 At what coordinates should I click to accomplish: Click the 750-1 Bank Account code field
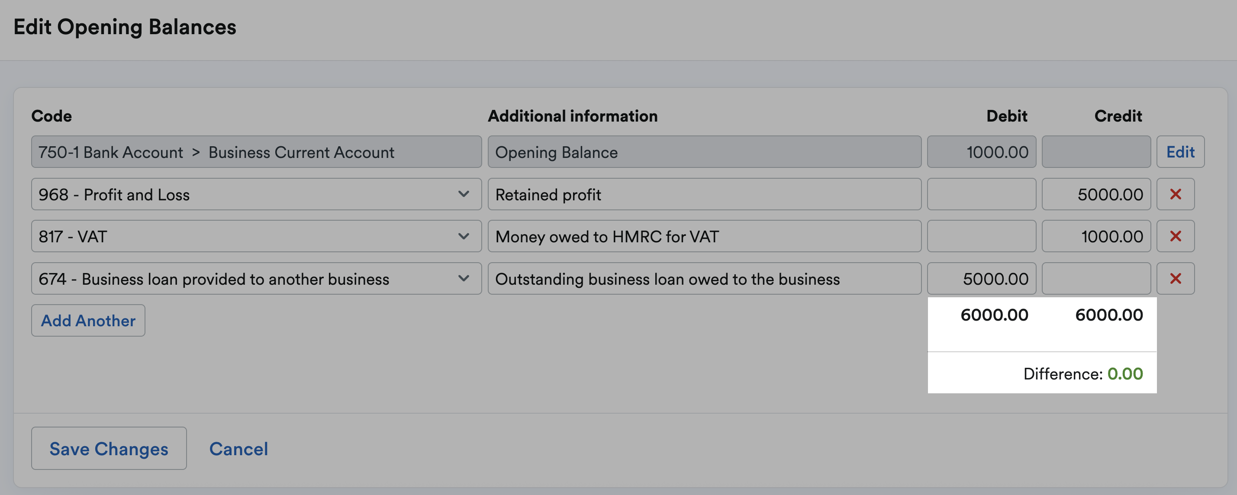click(256, 152)
